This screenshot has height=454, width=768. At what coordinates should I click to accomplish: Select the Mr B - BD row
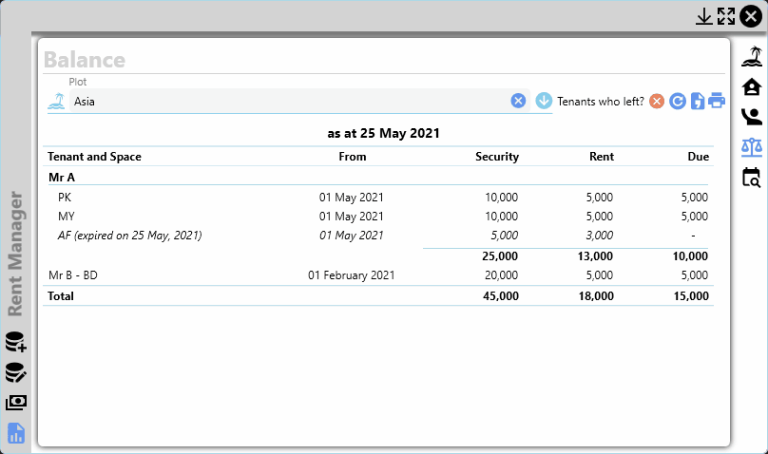click(377, 274)
